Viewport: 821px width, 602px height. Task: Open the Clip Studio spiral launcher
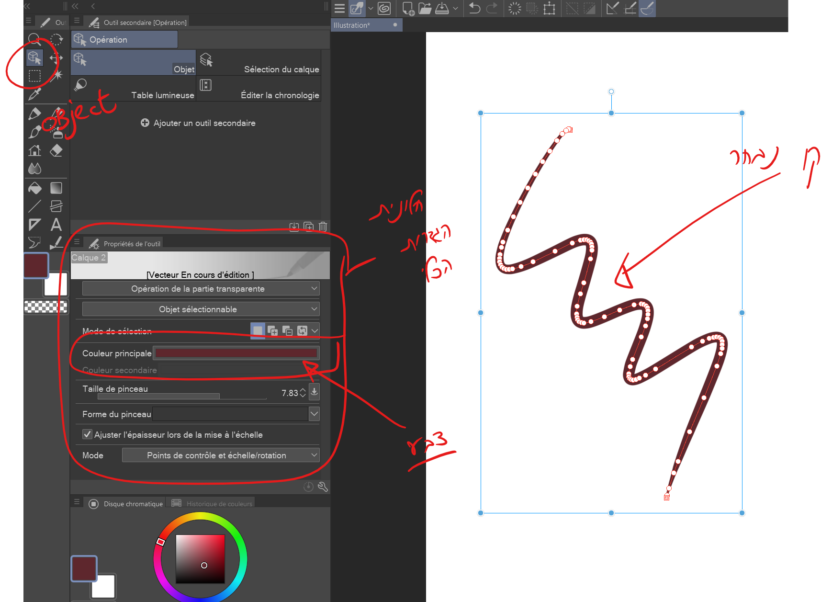click(384, 8)
